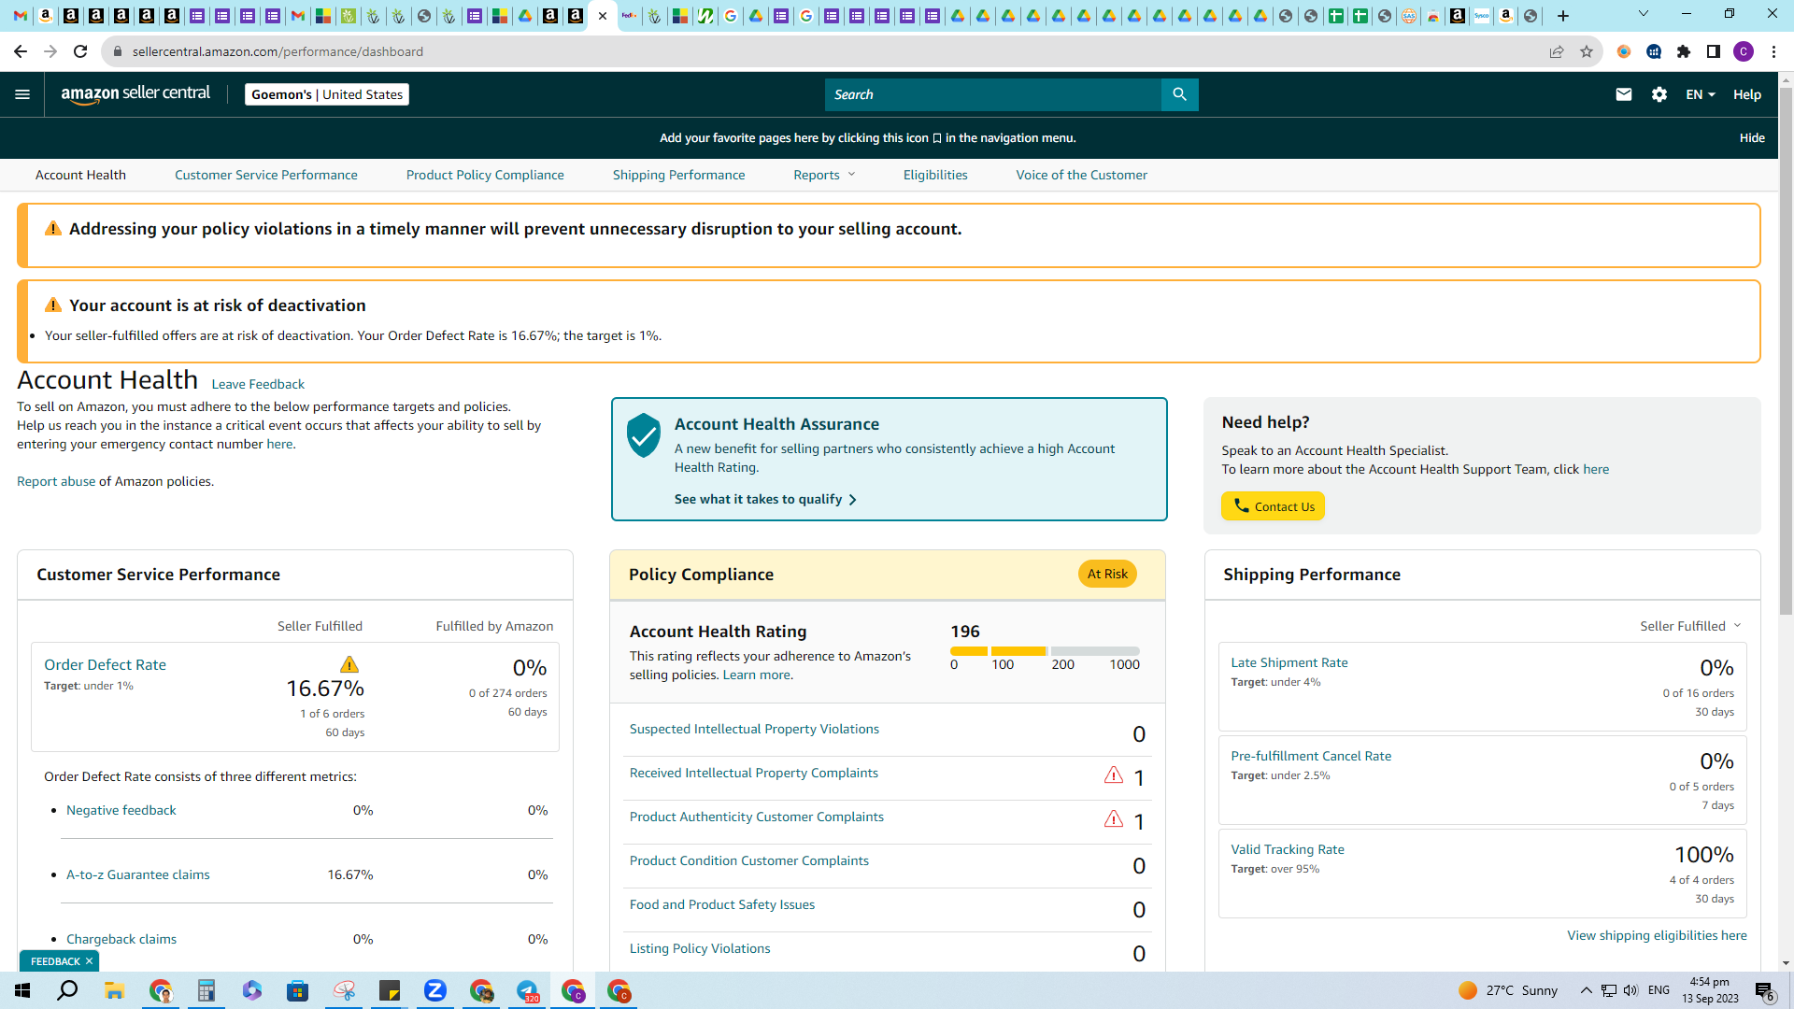The width and height of the screenshot is (1794, 1009).
Task: Show hidden system tray icons
Action: point(1586,990)
